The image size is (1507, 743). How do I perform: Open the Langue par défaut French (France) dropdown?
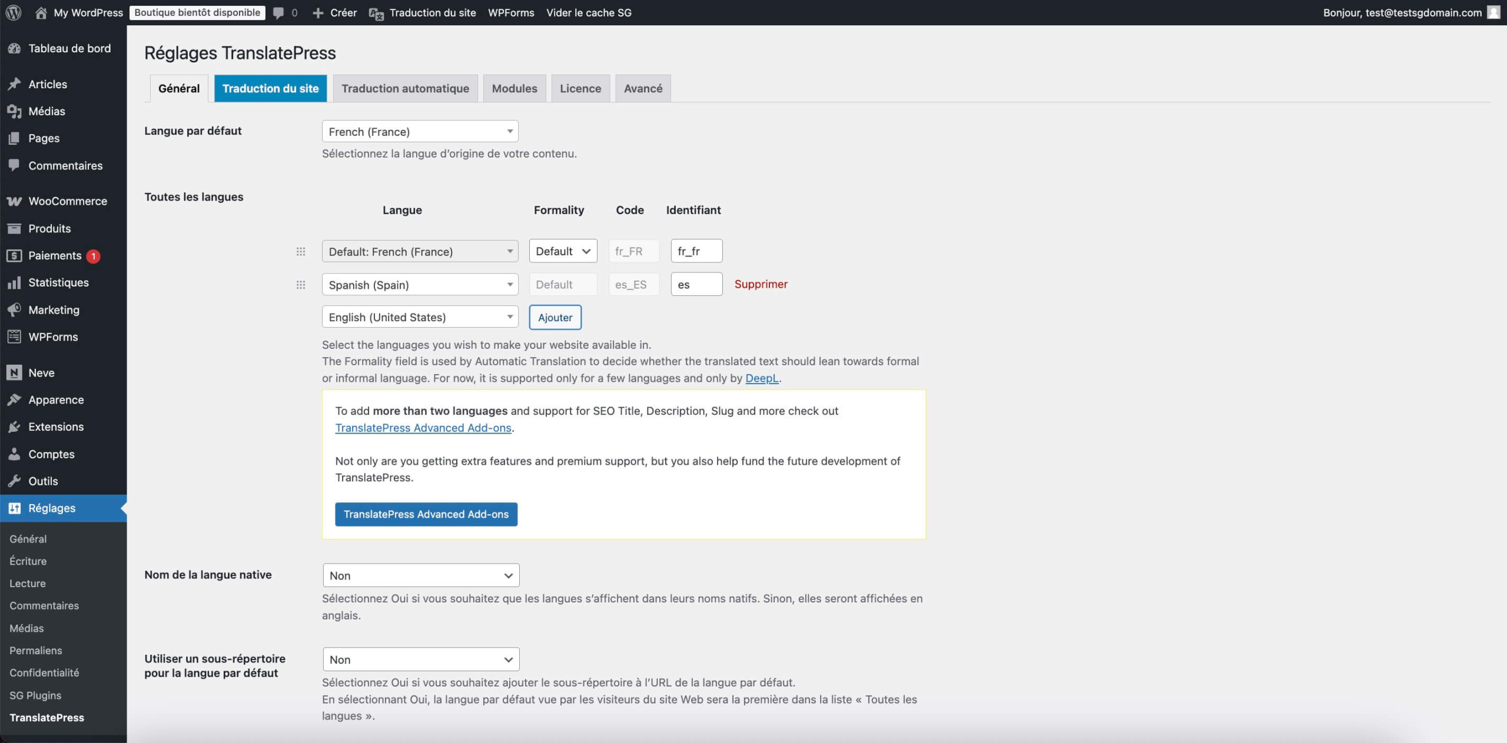click(x=420, y=131)
